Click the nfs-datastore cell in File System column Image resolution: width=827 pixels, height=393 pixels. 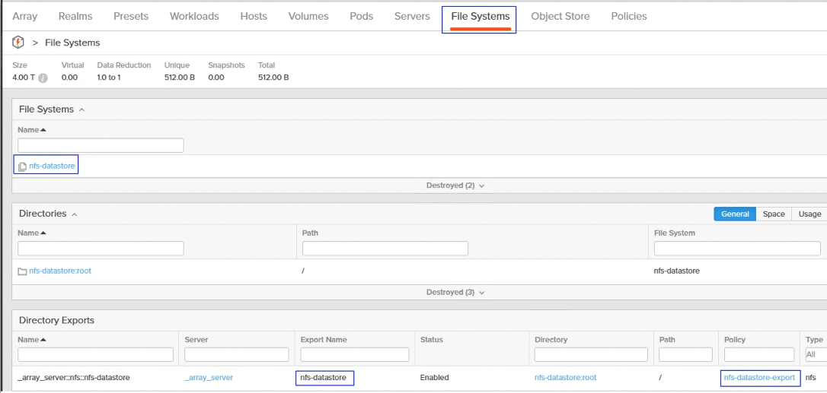click(677, 271)
